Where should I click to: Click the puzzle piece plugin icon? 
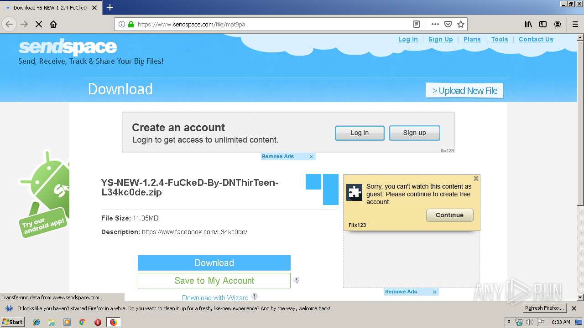(355, 192)
